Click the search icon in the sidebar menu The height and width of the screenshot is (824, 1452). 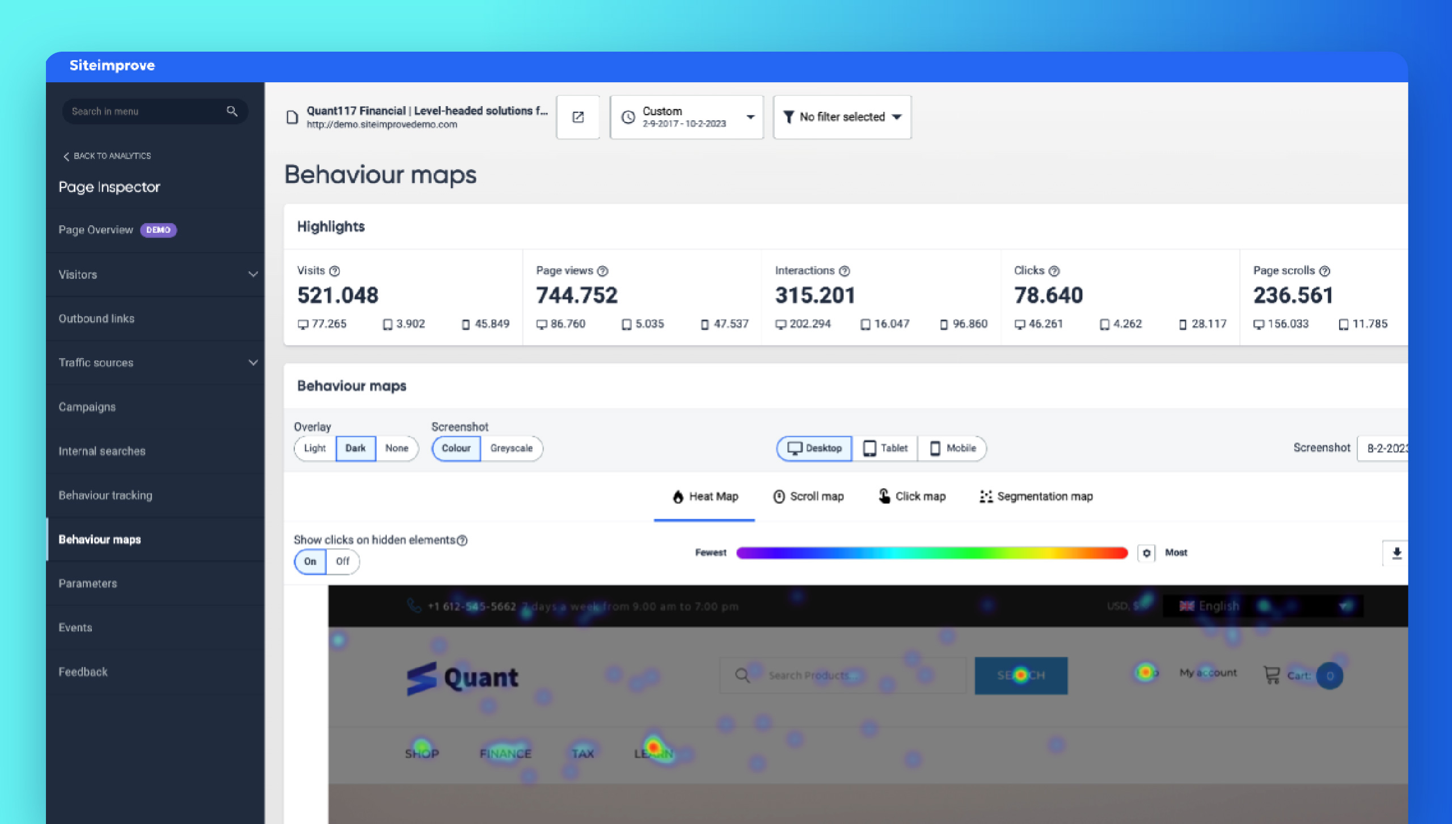click(x=232, y=111)
